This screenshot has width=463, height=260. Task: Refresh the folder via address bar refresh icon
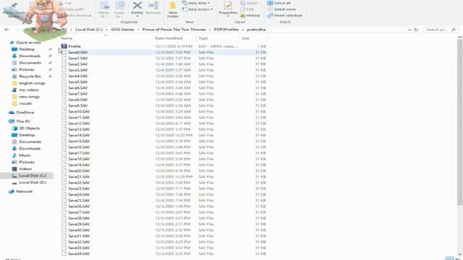[x=416, y=30]
